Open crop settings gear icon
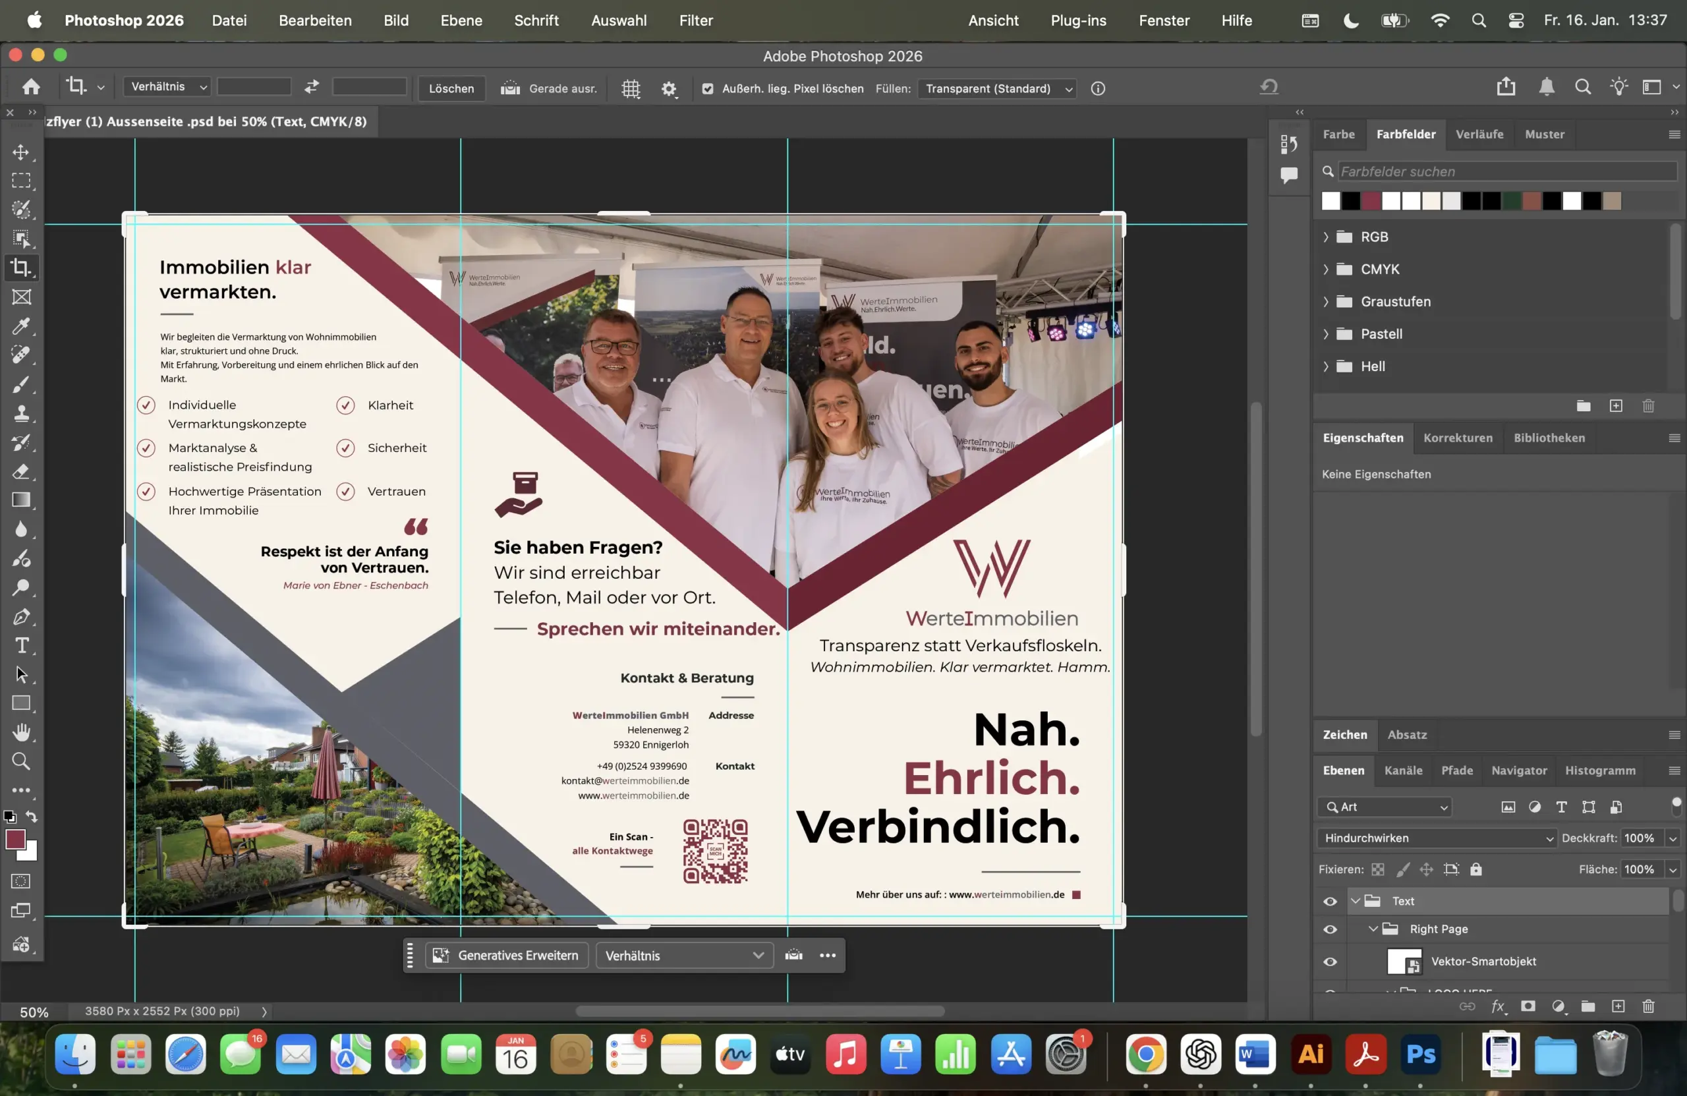 (668, 88)
